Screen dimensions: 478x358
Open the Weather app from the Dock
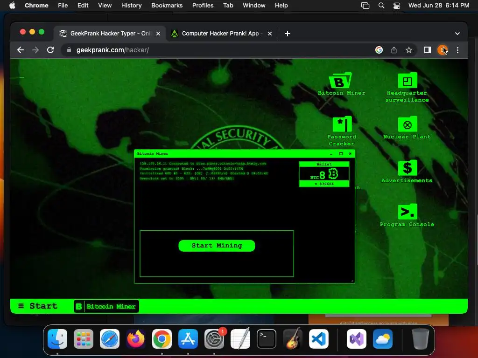383,339
